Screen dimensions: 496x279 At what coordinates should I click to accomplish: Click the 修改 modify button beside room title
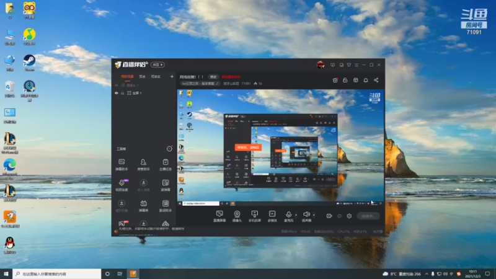tap(213, 77)
